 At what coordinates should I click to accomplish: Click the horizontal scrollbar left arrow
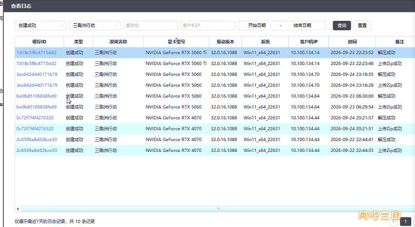coord(18,209)
